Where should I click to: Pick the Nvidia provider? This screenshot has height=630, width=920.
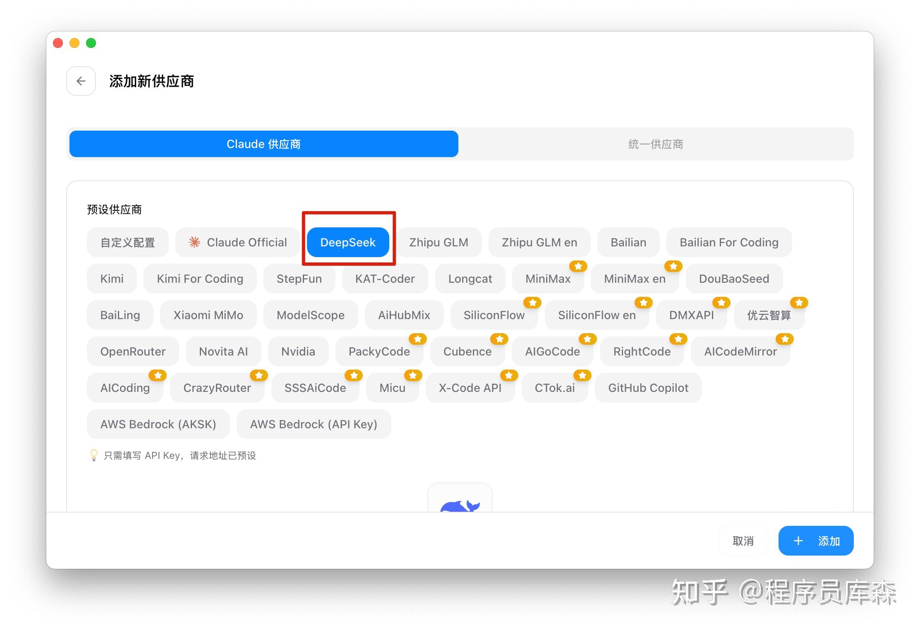click(x=298, y=351)
